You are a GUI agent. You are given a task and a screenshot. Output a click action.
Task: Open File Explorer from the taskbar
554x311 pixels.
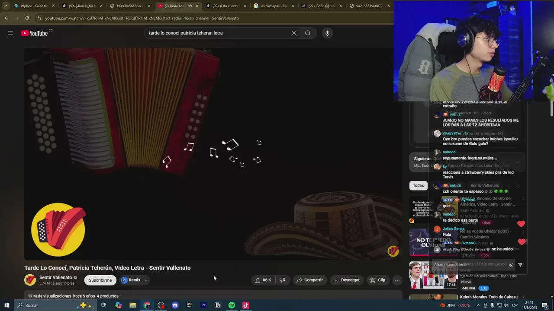(133, 305)
